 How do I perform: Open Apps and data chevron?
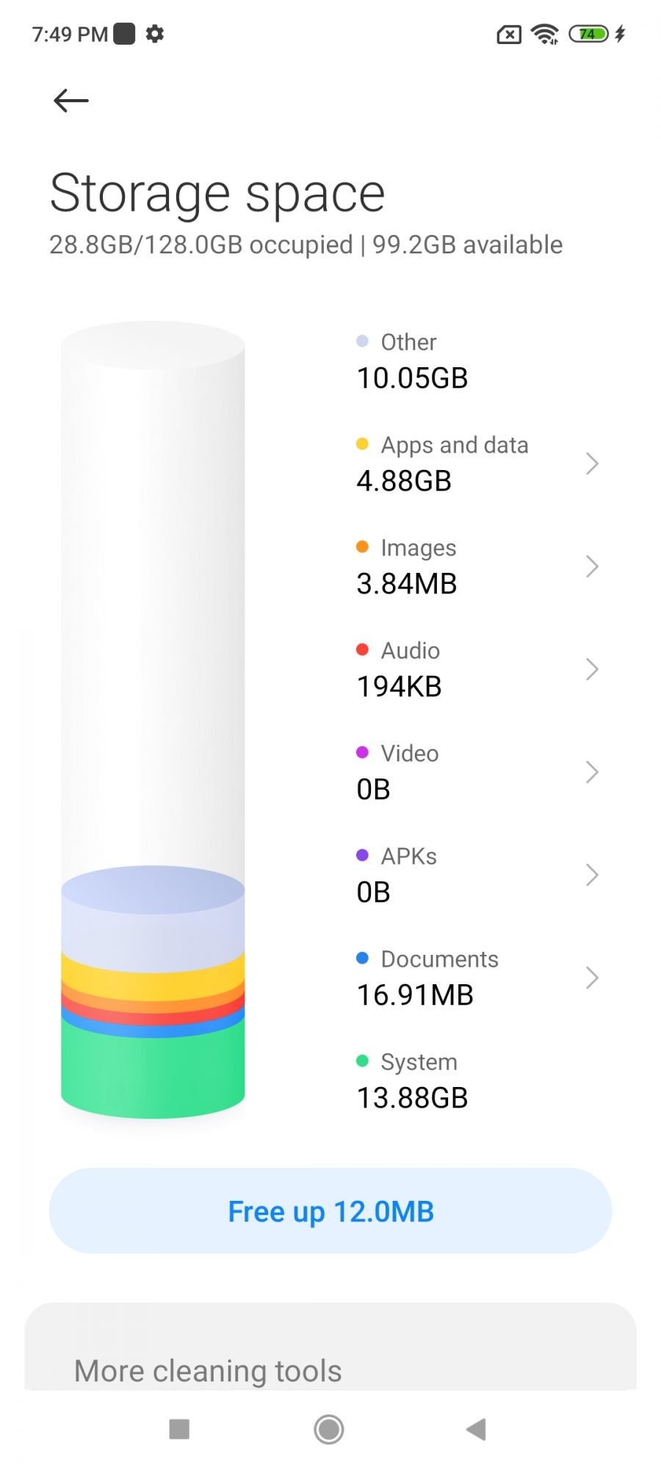click(592, 463)
